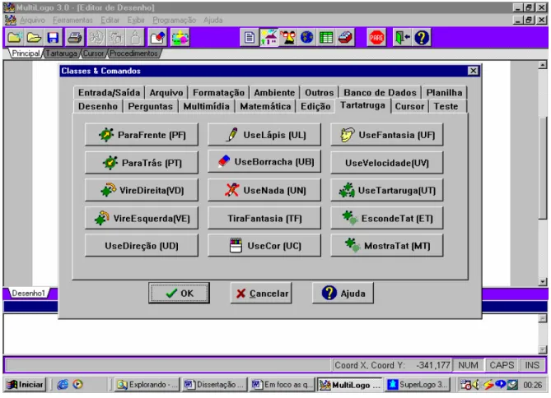Screen dimensions: 551x398
Task: Select the UseDireção (UD) command
Action: tap(142, 246)
